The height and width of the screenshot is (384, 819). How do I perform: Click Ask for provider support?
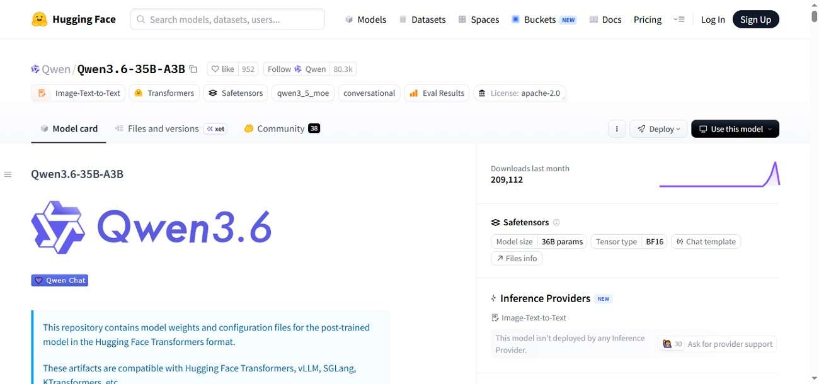click(717, 344)
